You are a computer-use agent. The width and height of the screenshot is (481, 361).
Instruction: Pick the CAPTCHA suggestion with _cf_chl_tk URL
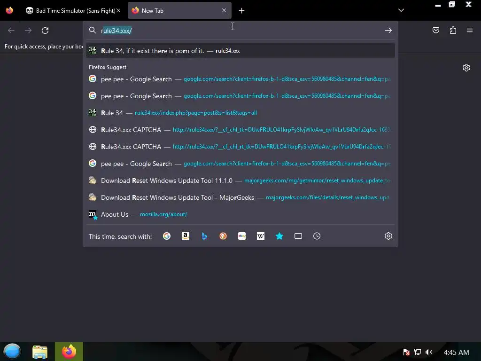point(240,130)
